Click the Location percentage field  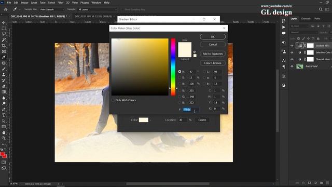[x=183, y=120]
